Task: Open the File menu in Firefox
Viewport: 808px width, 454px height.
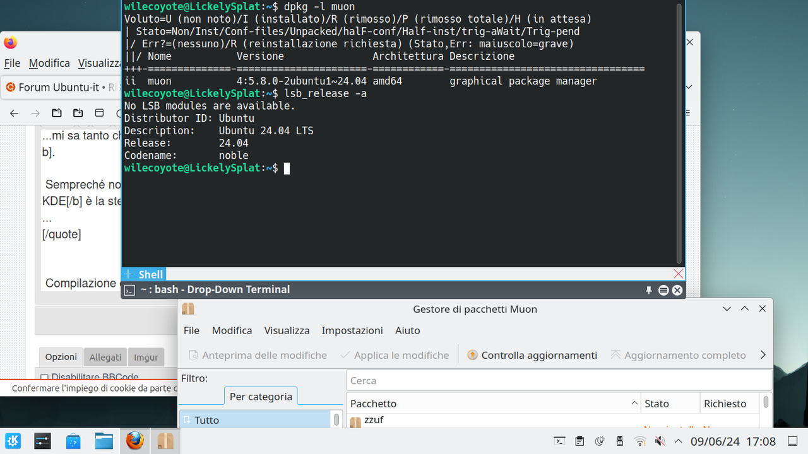Action: click(12, 63)
